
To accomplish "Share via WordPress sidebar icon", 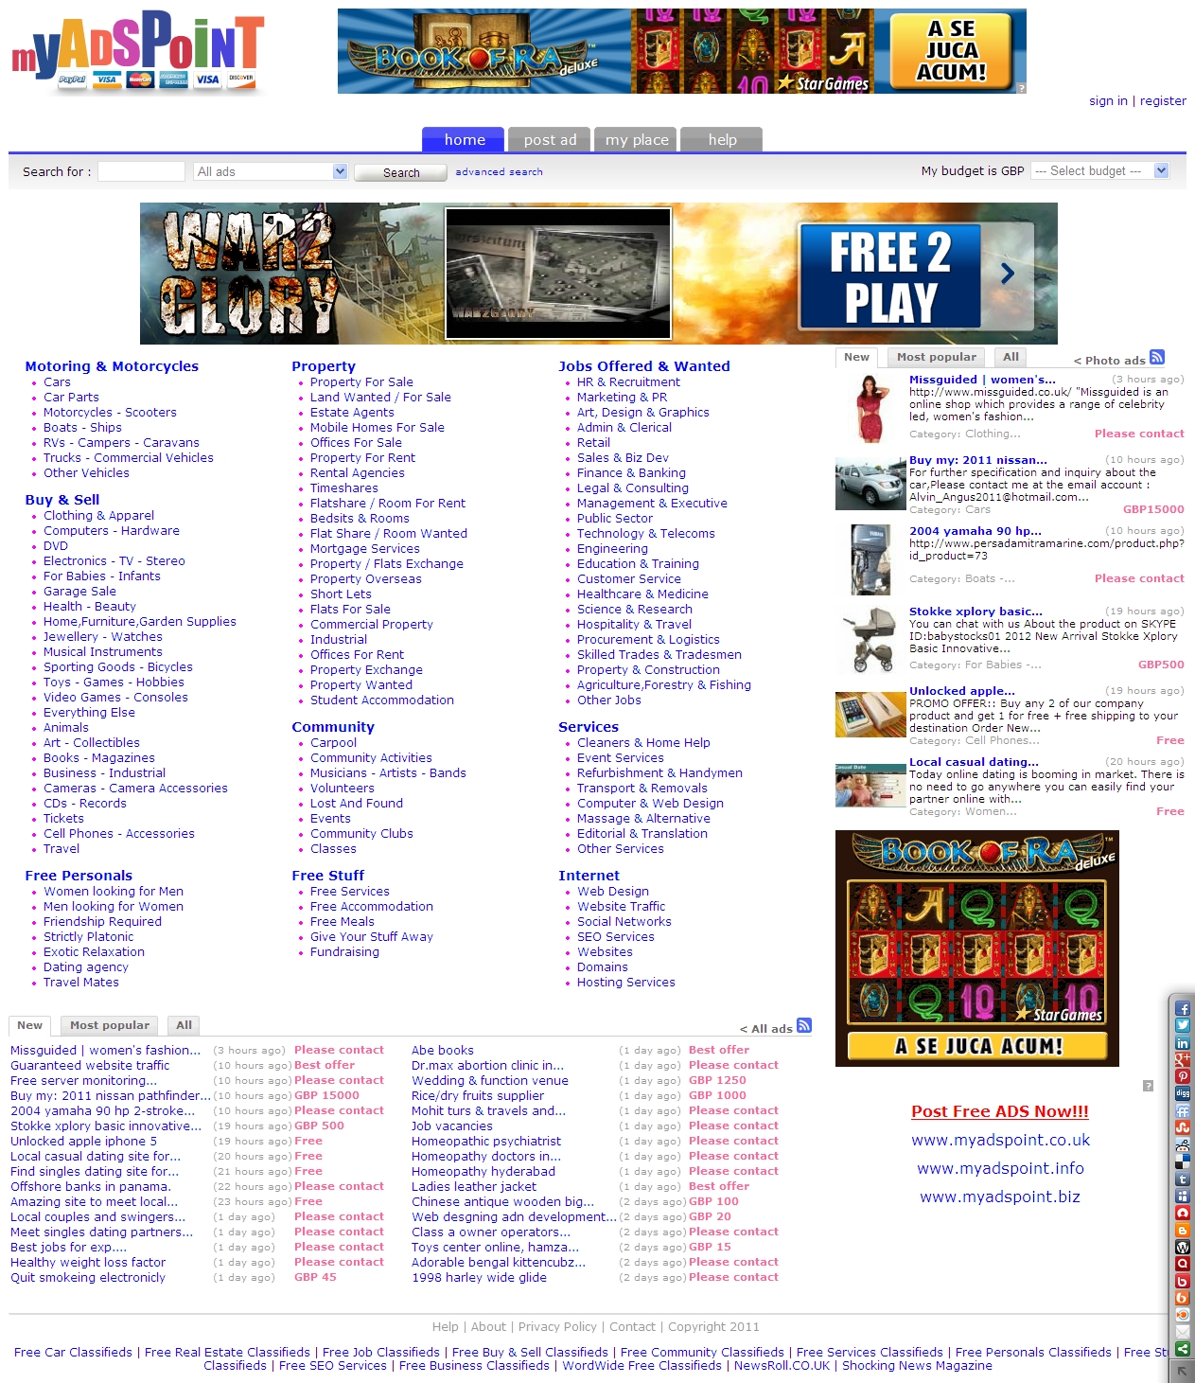I will point(1183,1247).
